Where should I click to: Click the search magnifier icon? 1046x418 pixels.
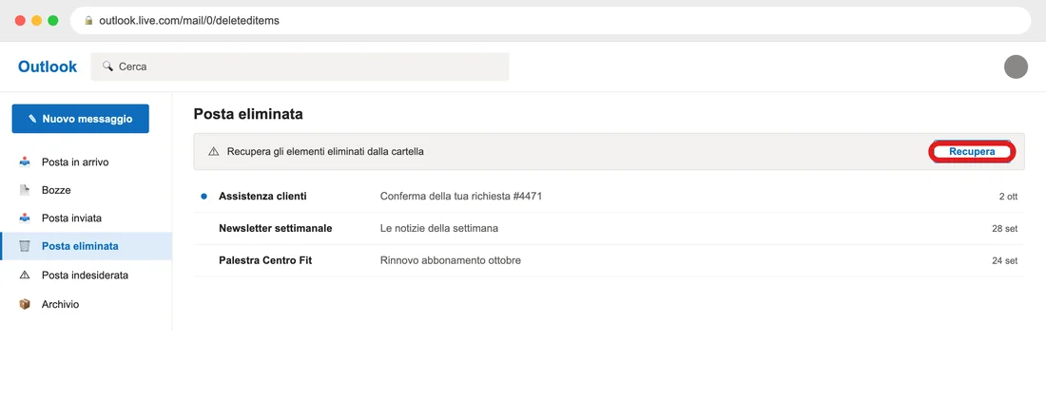107,66
